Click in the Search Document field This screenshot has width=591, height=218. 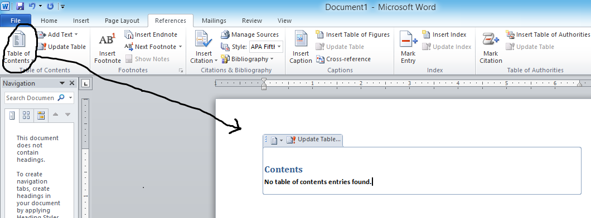point(30,98)
